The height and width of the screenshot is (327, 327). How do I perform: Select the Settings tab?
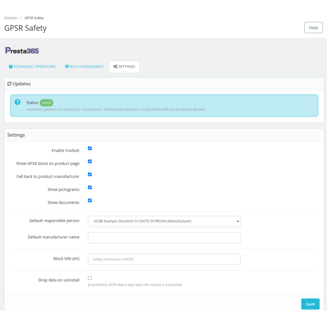tap(124, 66)
